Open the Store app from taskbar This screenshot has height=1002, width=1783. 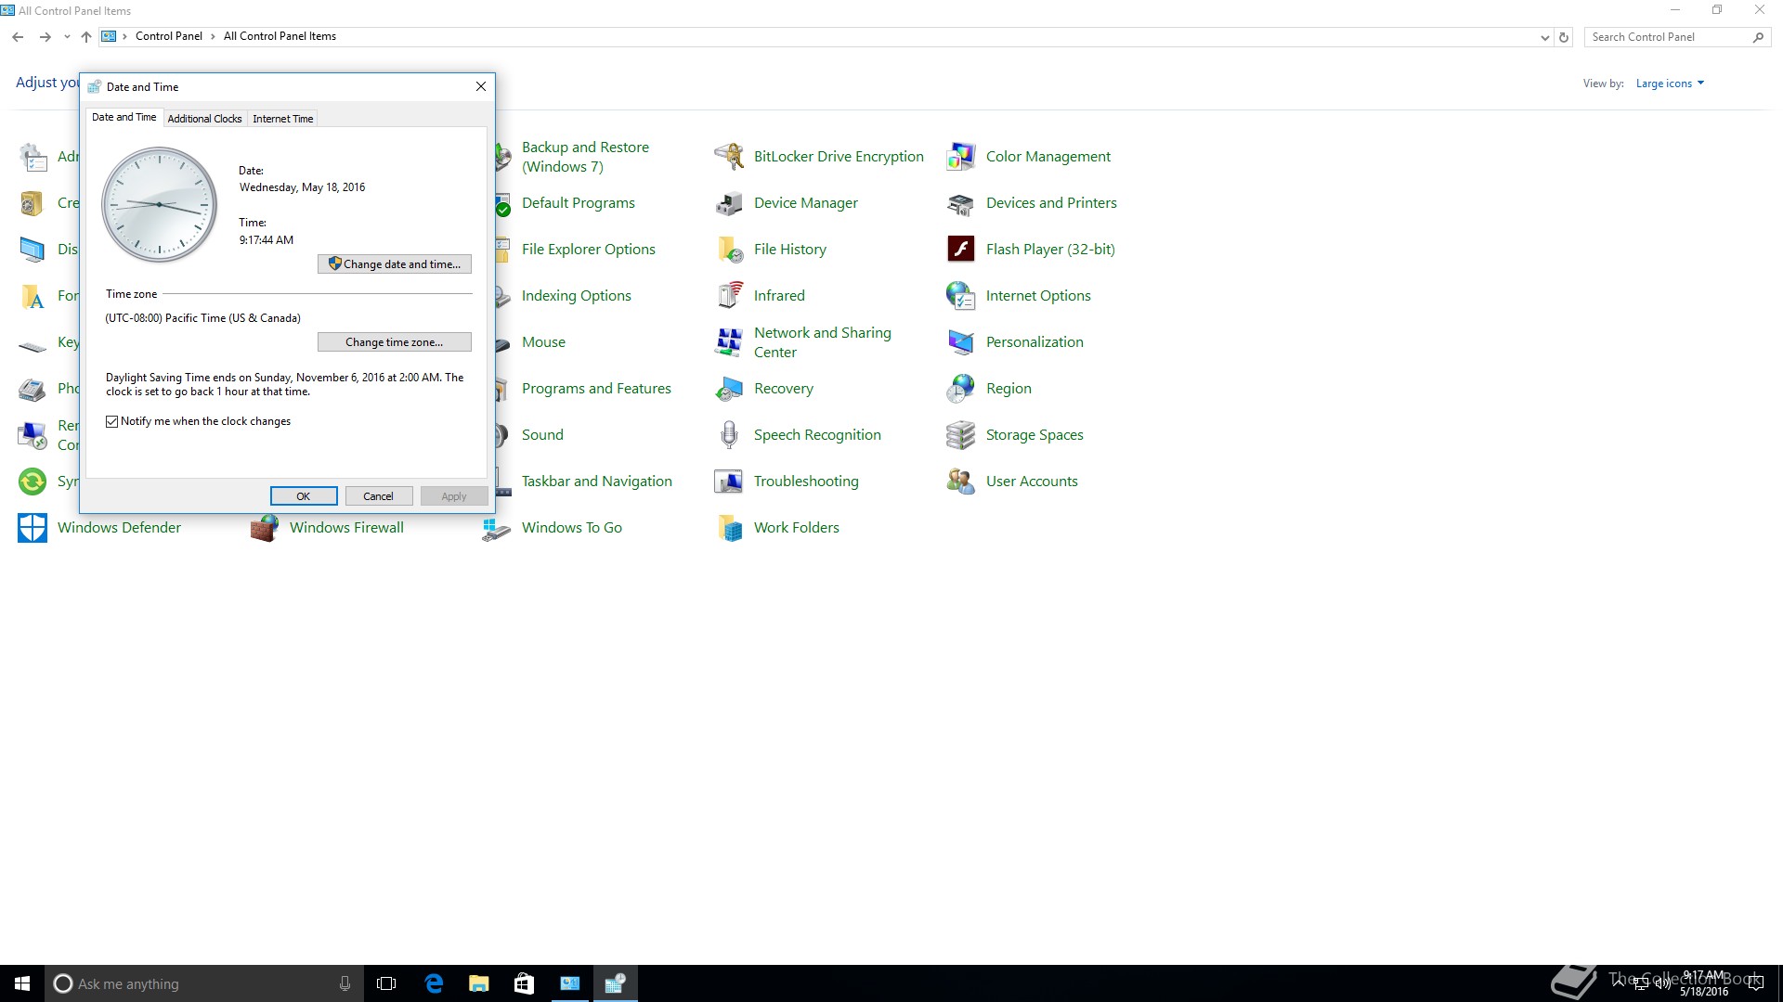(525, 983)
